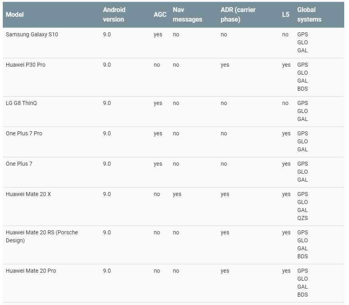Select the AGC "yes" for LG G8 ThinQ
349x305 pixels.
(x=158, y=103)
